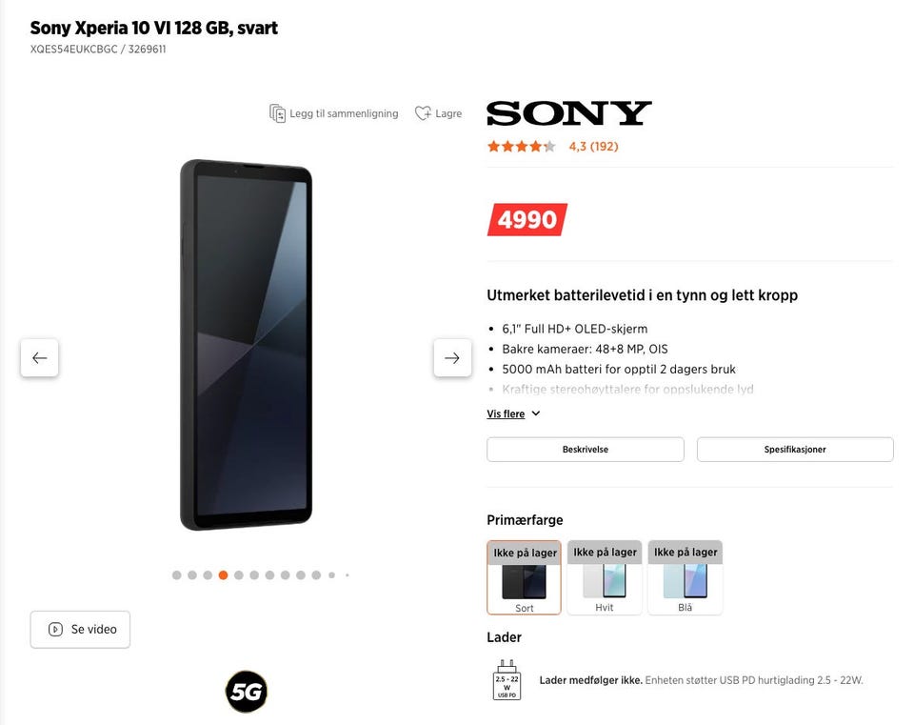Click the Legg til sammenligning text
Image resolution: width=914 pixels, height=725 pixels.
click(x=344, y=113)
